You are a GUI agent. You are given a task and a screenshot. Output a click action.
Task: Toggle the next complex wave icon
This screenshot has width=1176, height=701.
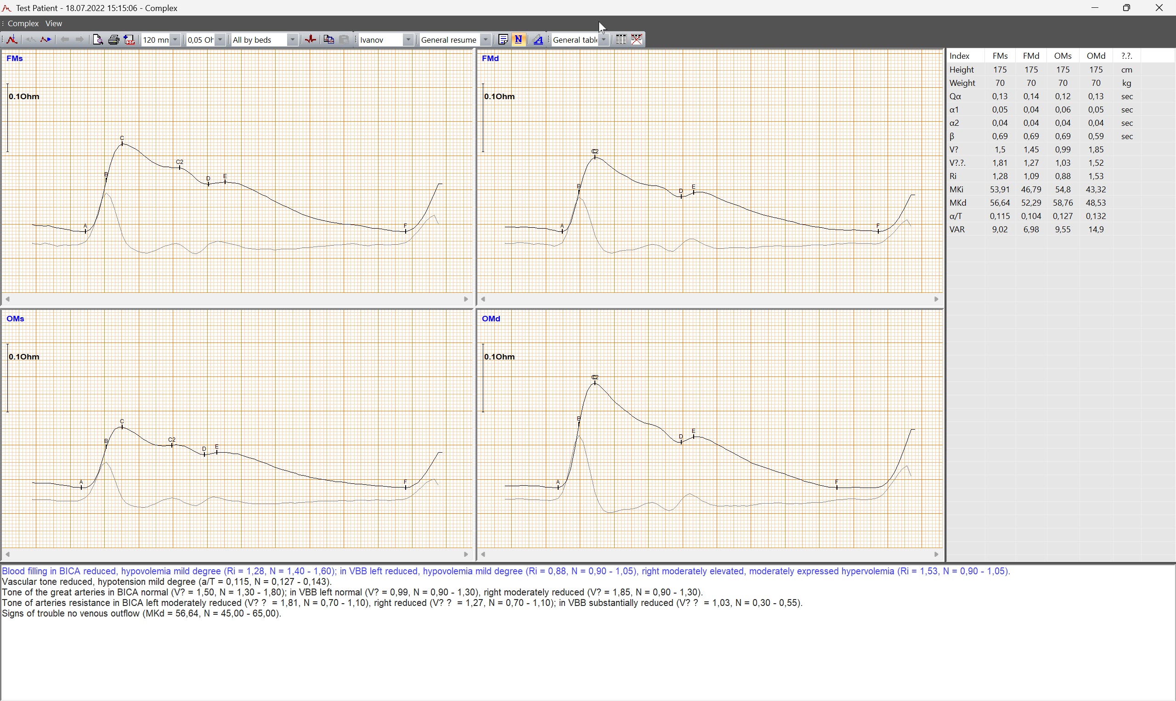pyautogui.click(x=46, y=39)
